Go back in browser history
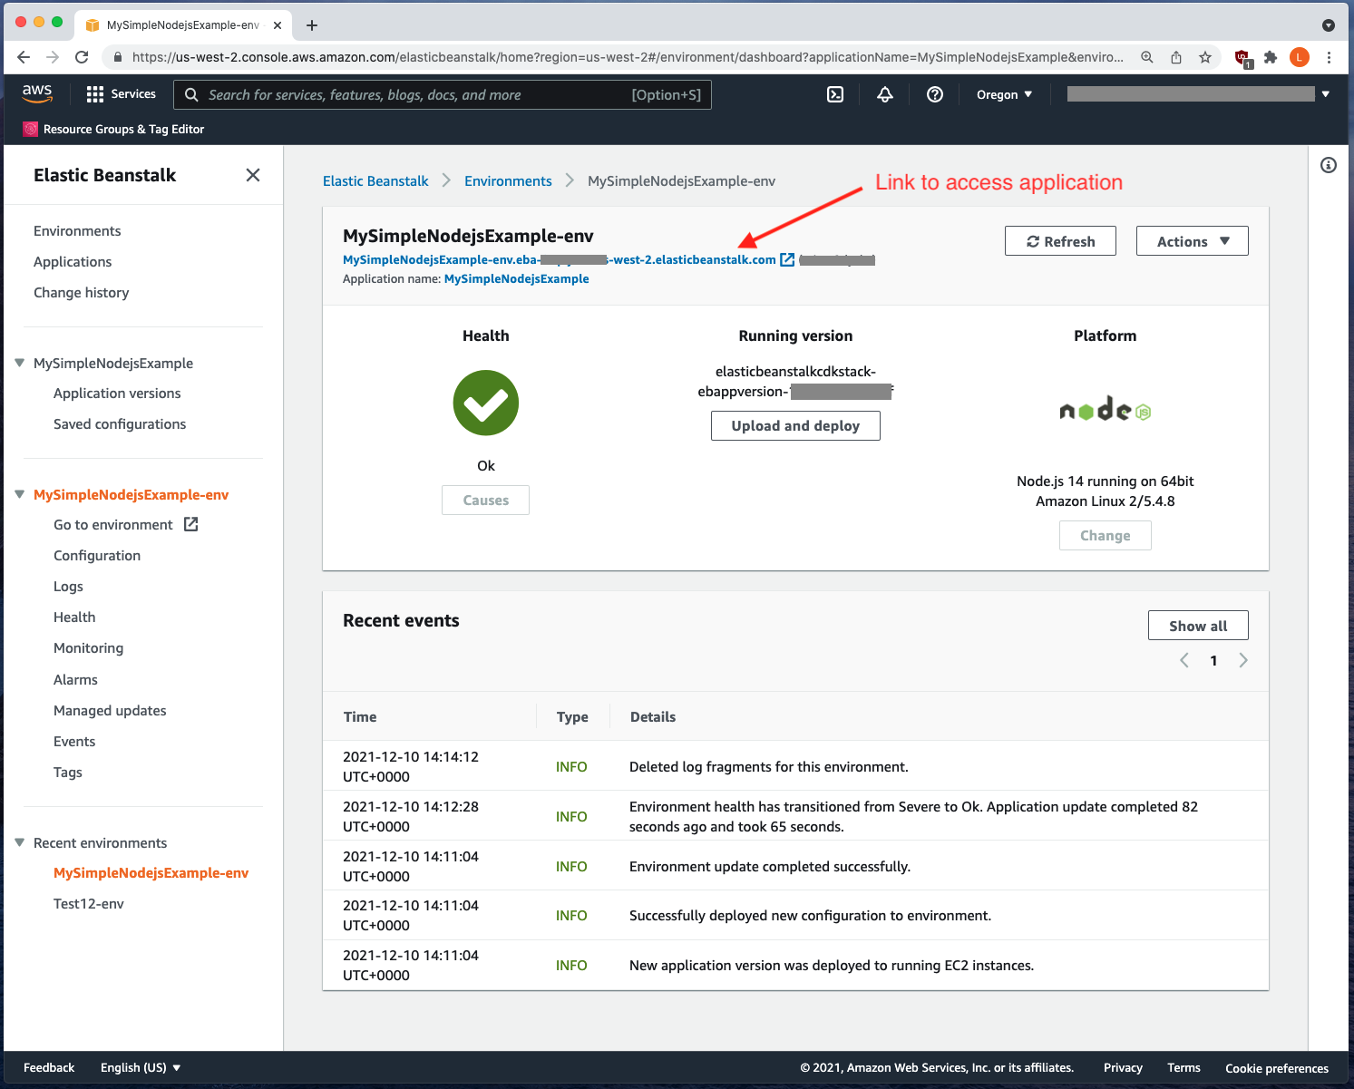1354x1089 pixels. [24, 57]
